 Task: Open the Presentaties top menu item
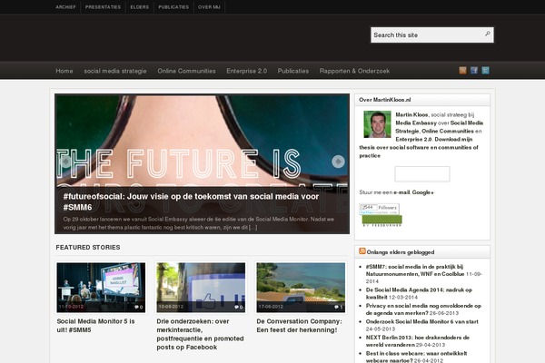(104, 7)
